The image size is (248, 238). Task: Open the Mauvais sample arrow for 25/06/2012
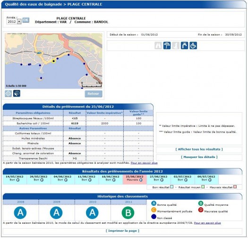(141, 180)
